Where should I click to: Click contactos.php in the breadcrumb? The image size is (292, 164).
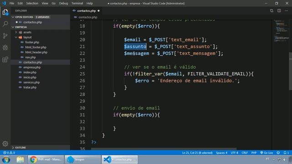[x=88, y=17]
